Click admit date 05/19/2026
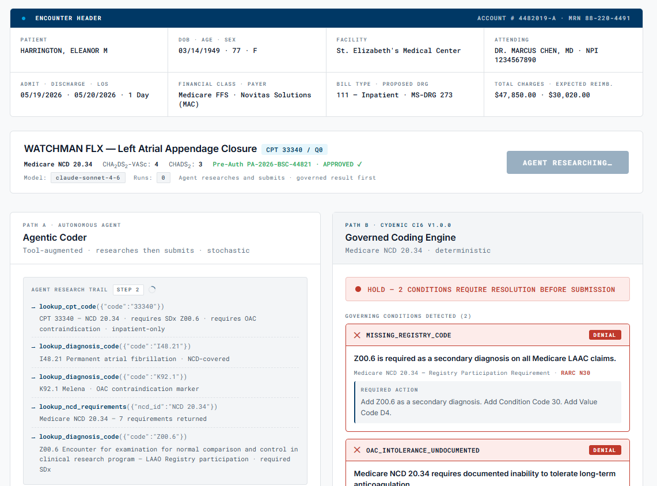The width and height of the screenshot is (657, 486). click(x=41, y=95)
